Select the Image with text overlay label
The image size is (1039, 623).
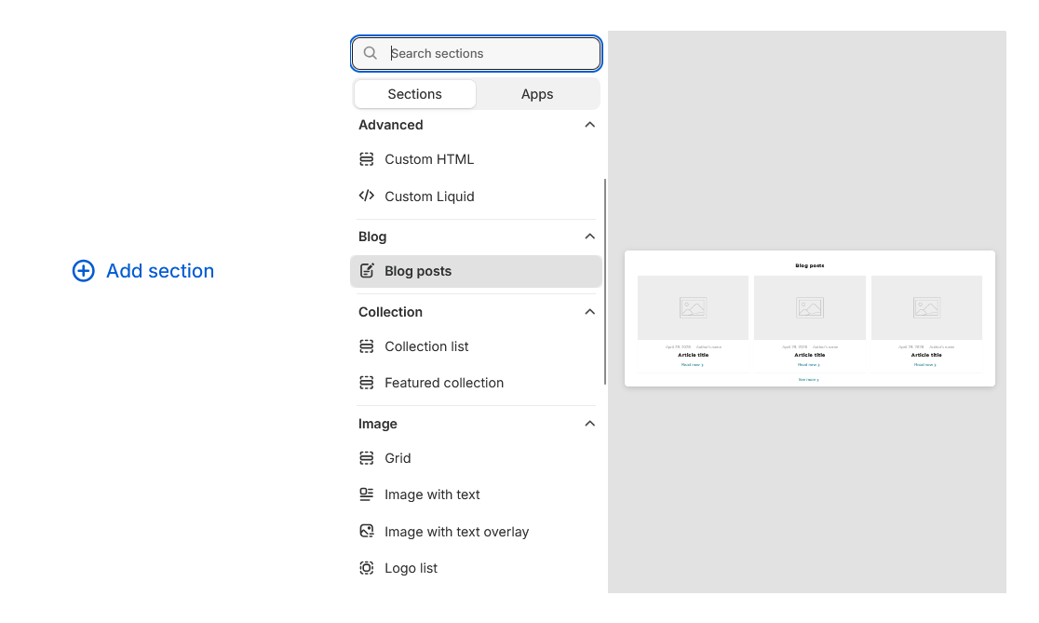pyautogui.click(x=456, y=532)
